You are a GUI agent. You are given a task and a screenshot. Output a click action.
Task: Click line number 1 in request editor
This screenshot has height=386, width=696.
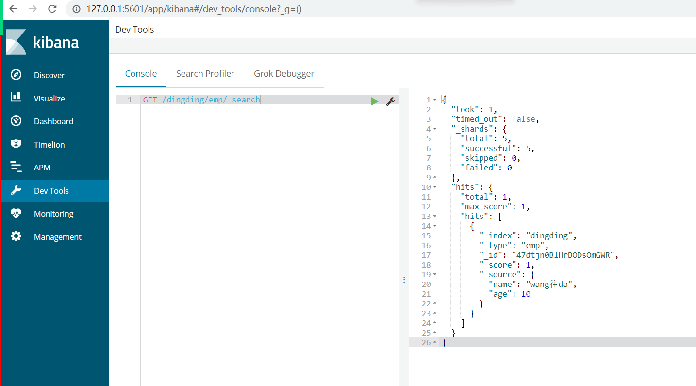point(130,100)
